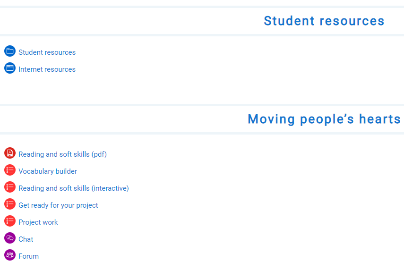Enter the Chat activity link
The height and width of the screenshot is (270, 404).
[26, 239]
